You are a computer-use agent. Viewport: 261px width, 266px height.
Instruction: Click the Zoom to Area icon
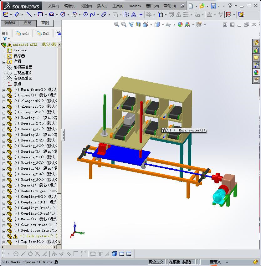pyautogui.click(x=124, y=25)
